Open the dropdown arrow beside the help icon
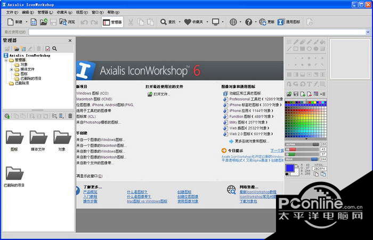Image resolution: width=373 pixels, height=240 pixels. (x=255, y=22)
